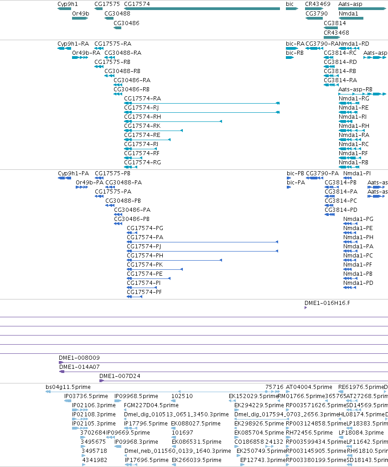Select transcript CG17574-RA
This screenshot has width=388, height=467.
click(202, 103)
